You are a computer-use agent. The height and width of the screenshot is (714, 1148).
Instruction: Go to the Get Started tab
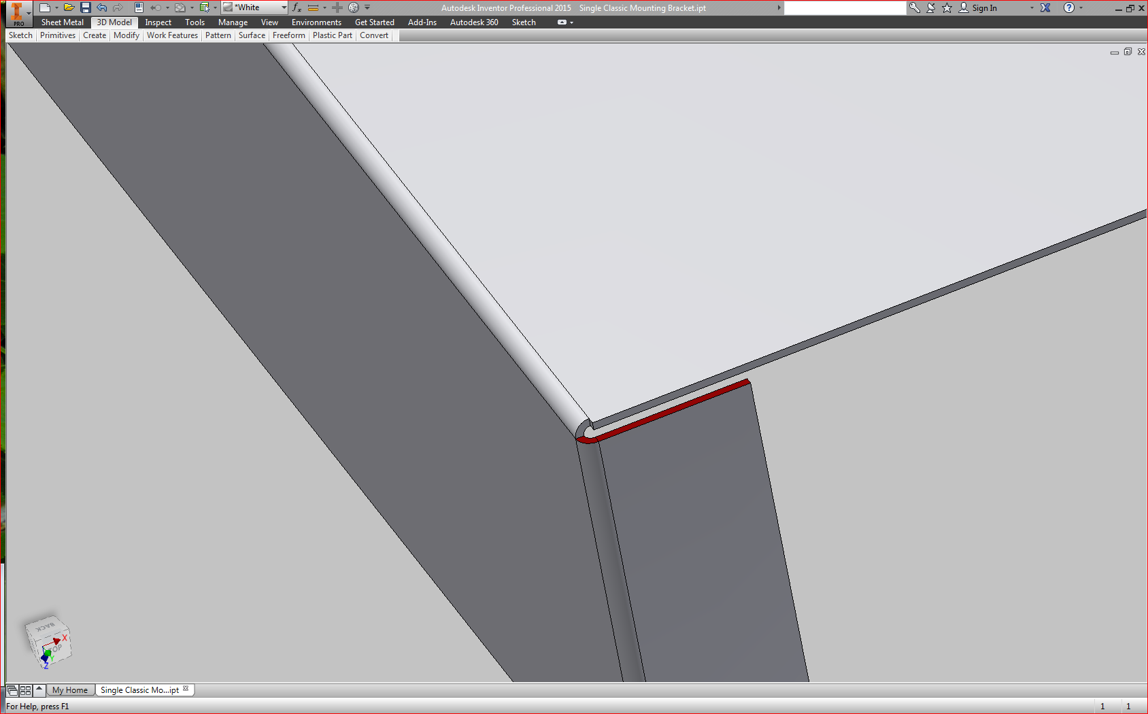[x=375, y=22]
